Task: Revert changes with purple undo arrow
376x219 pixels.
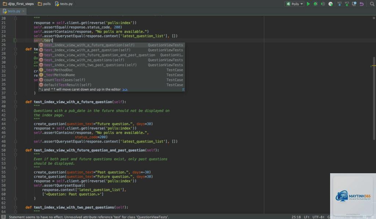Action: coord(362,4)
